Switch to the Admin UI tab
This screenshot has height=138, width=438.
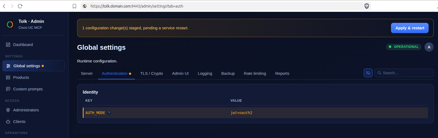coord(180,73)
